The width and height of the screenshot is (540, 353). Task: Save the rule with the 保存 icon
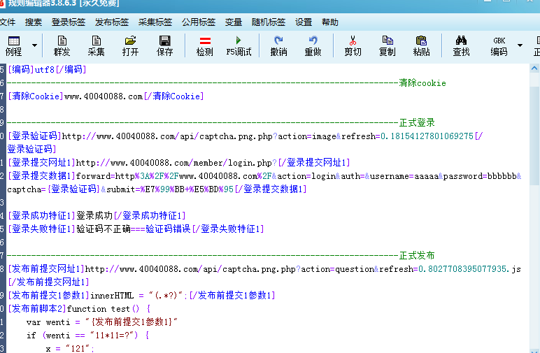pos(164,45)
